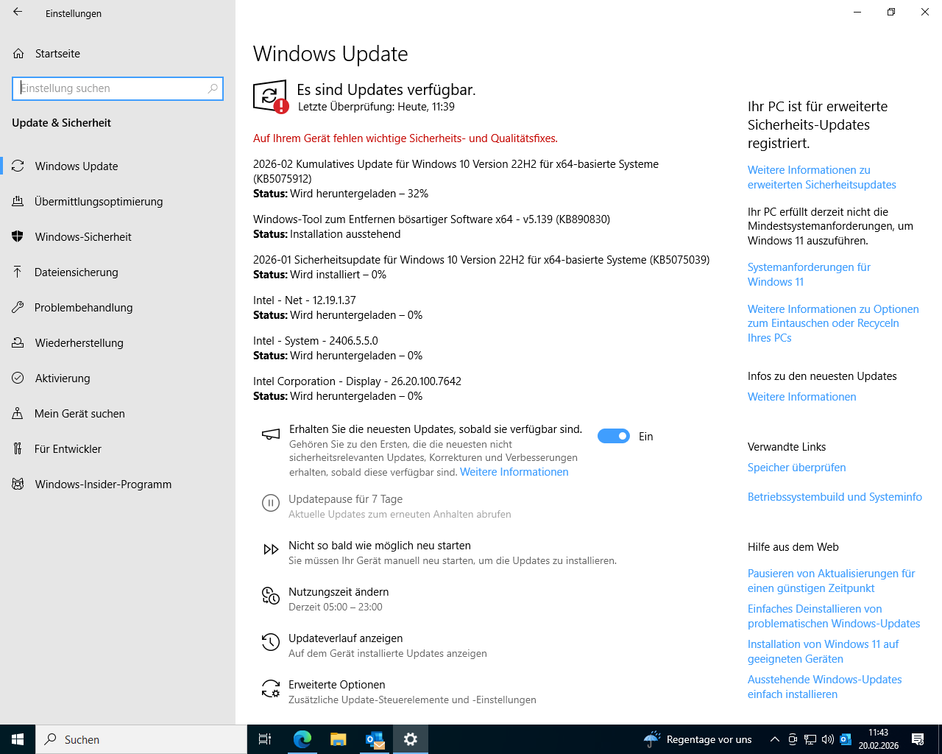The height and width of the screenshot is (754, 942).
Task: Launch Microsoft Edge from taskbar
Action: click(x=302, y=739)
